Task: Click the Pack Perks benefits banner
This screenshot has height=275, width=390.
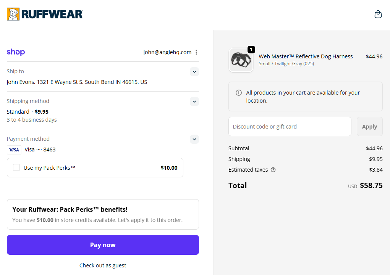Action: coord(103,214)
